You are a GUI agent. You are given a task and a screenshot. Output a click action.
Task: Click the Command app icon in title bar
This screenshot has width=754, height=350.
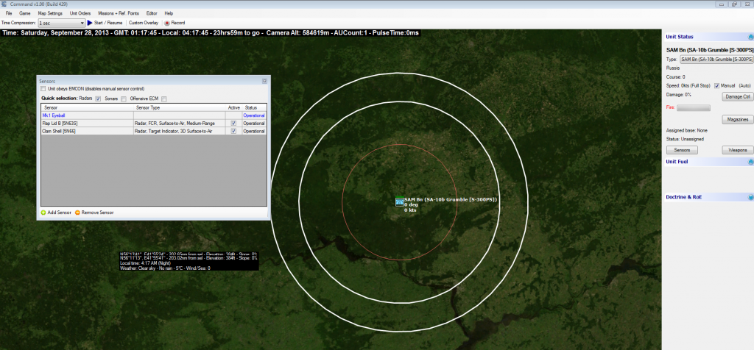pyautogui.click(x=5, y=4)
